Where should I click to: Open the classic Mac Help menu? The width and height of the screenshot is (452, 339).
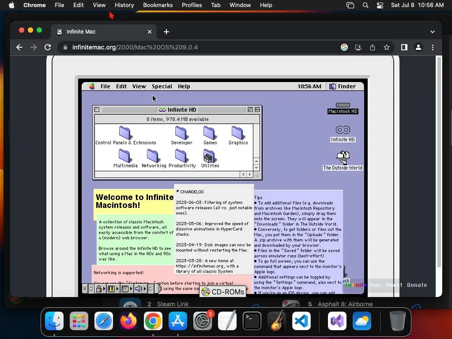tap(184, 86)
